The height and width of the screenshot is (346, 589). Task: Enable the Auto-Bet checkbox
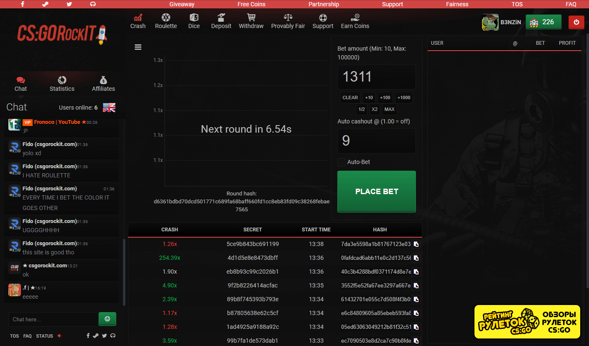click(x=342, y=162)
